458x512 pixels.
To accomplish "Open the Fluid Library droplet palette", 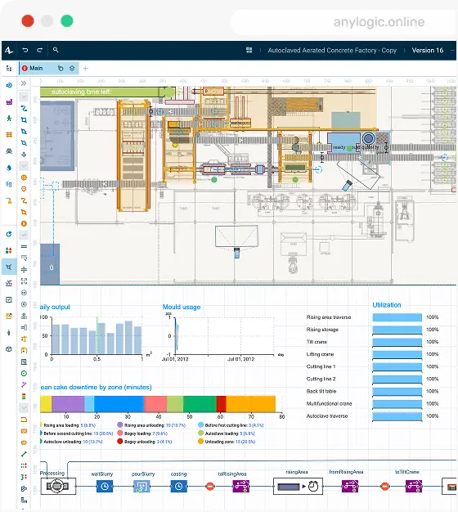I will tap(9, 168).
